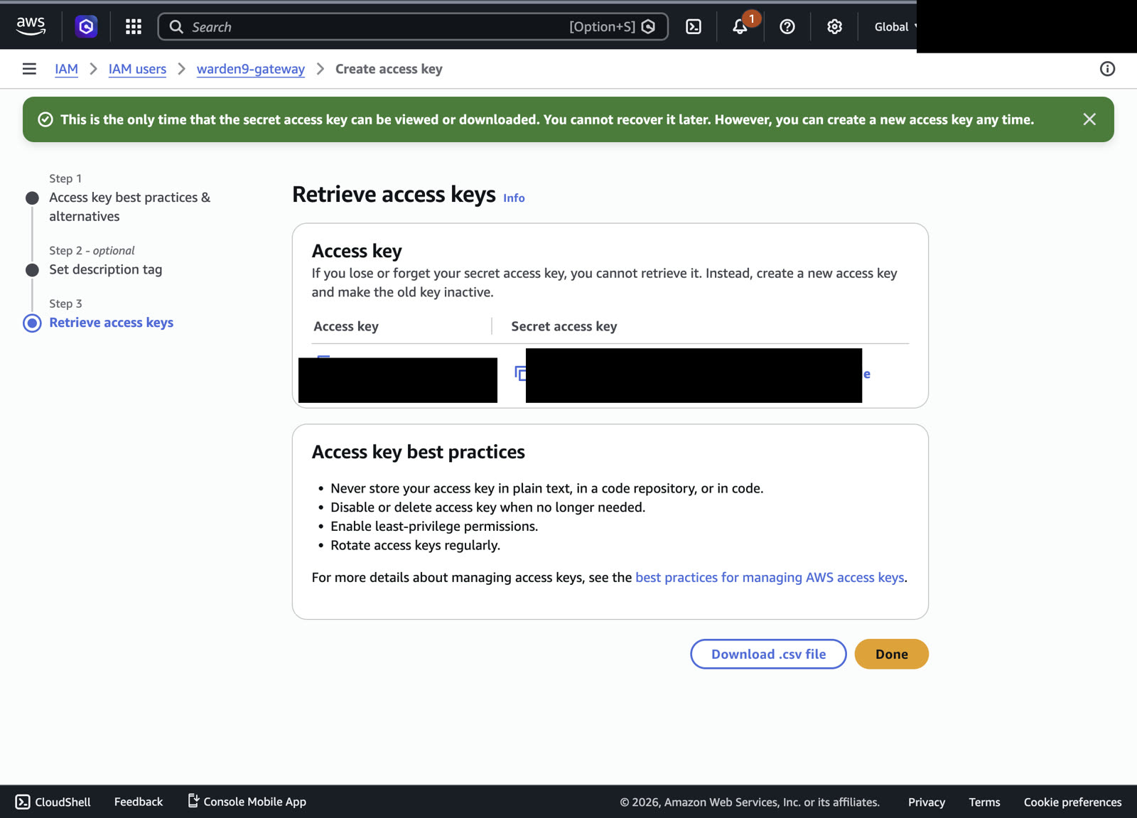Image resolution: width=1137 pixels, height=818 pixels.
Task: Launch CloudShell from the top bar icon
Action: click(x=694, y=26)
